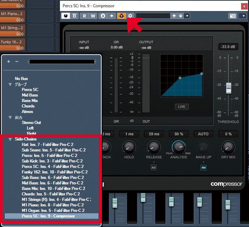Select Stereo Out output
Viewport: 249px width, 227px height.
(31, 123)
